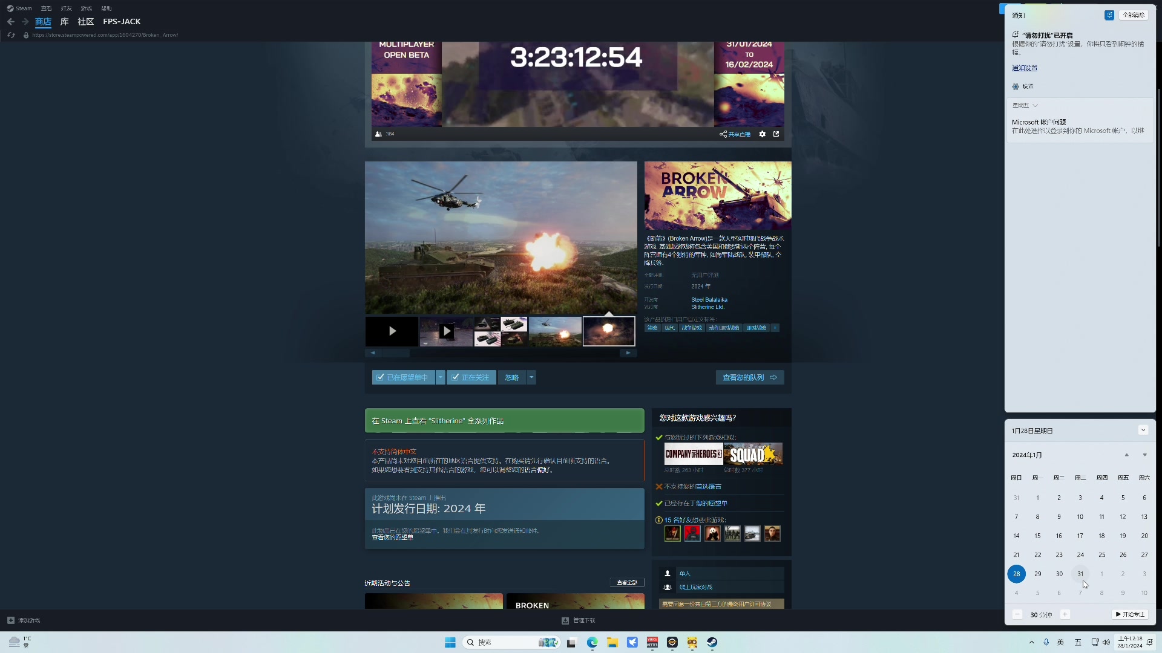The image size is (1162, 653).
Task: Click the volume icon in system tray
Action: tap(1106, 642)
